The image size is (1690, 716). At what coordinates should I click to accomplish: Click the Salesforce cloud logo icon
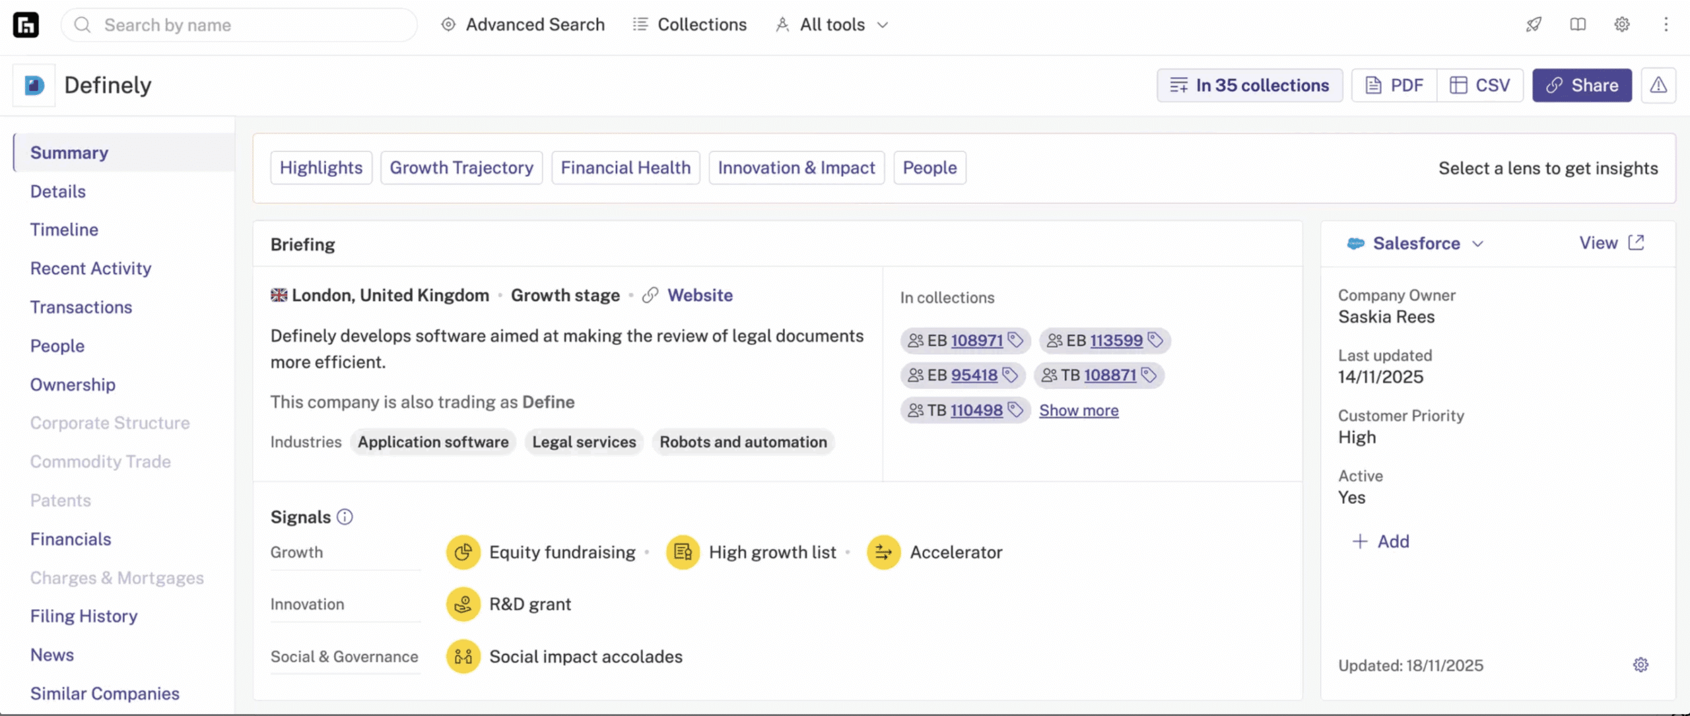coord(1355,244)
